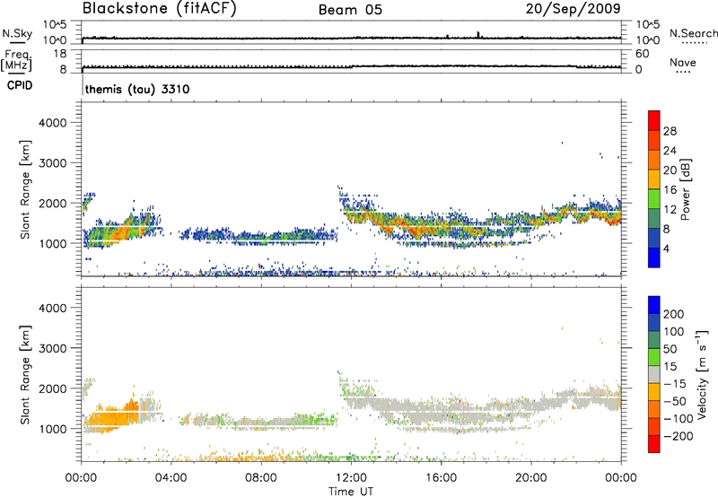Image resolution: width=718 pixels, height=497 pixels.
Task: Click the "08:00" time tick label
Action: point(261,478)
